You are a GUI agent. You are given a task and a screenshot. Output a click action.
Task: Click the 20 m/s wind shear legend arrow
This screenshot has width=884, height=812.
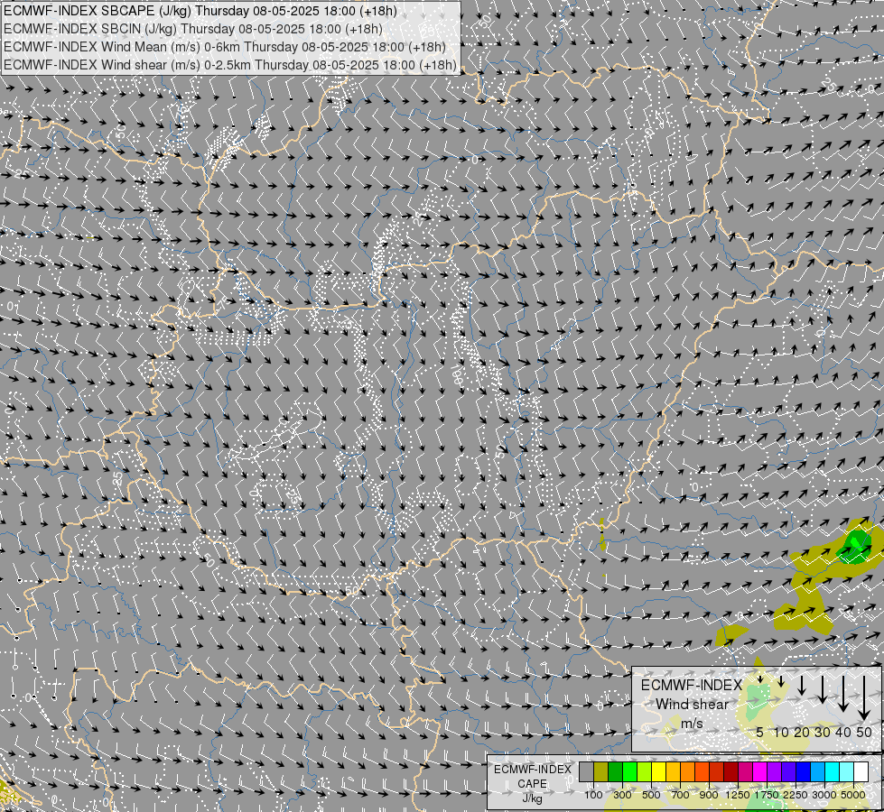(x=802, y=685)
